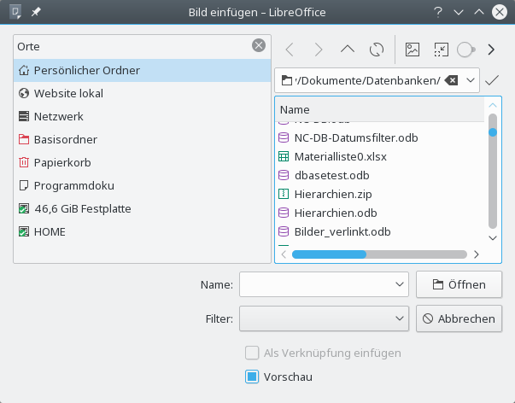Show more toolbar actions with the chevron
The width and height of the screenshot is (515, 403).
pos(491,50)
